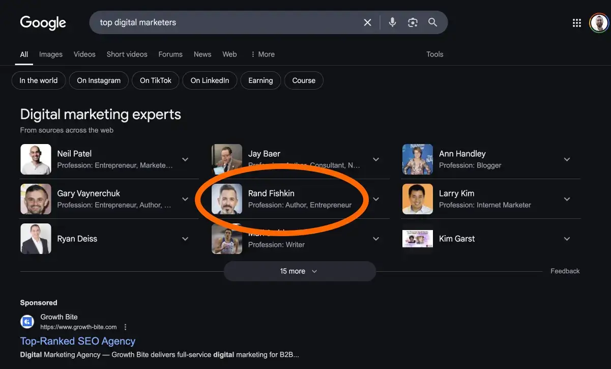Open Ann Handley photo thumbnail

418,159
